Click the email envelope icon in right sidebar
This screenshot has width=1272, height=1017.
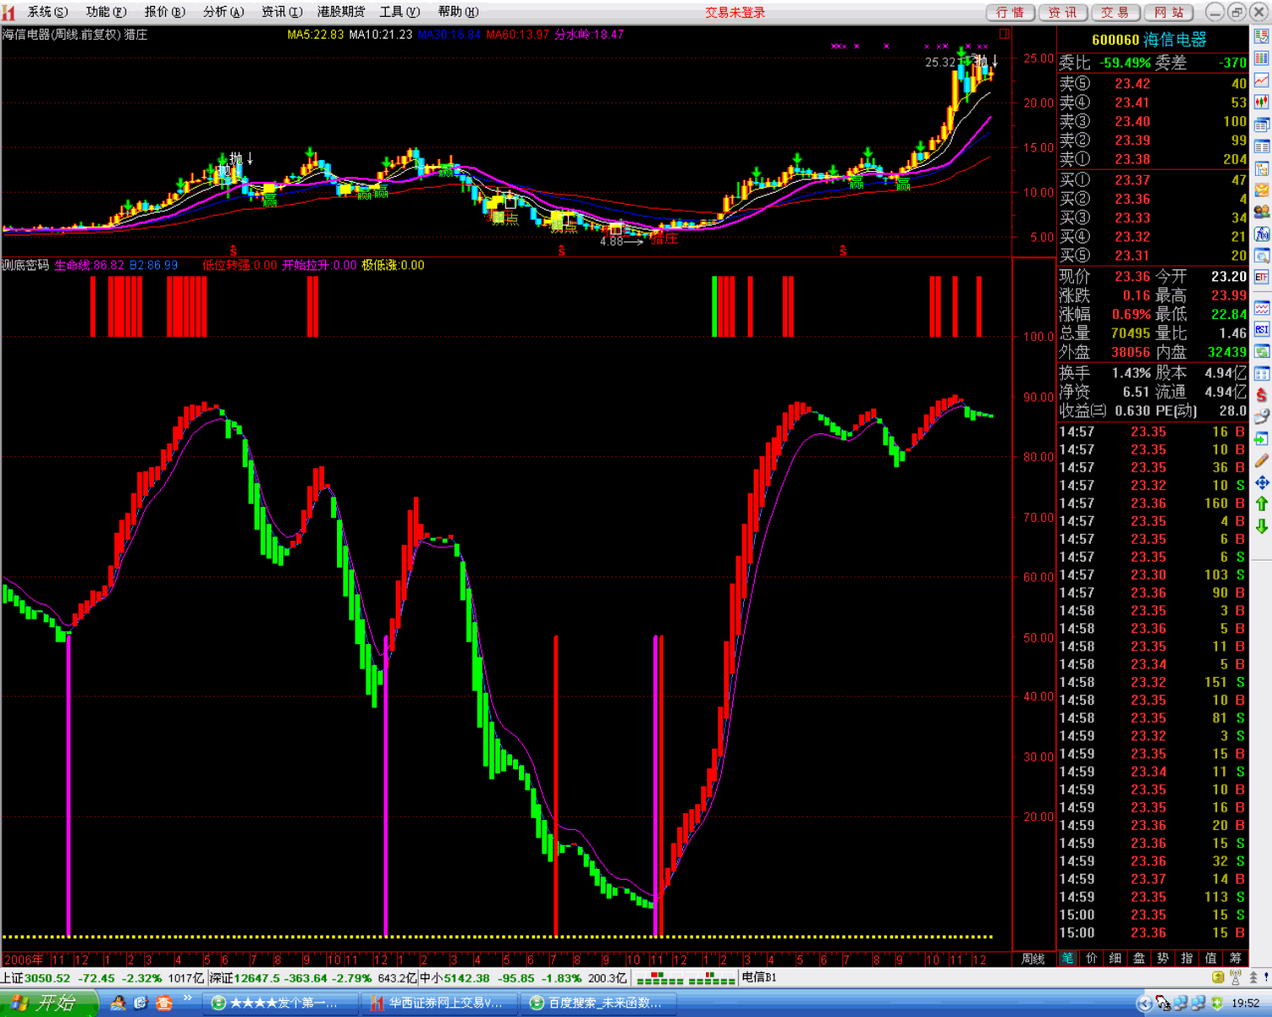1261,189
